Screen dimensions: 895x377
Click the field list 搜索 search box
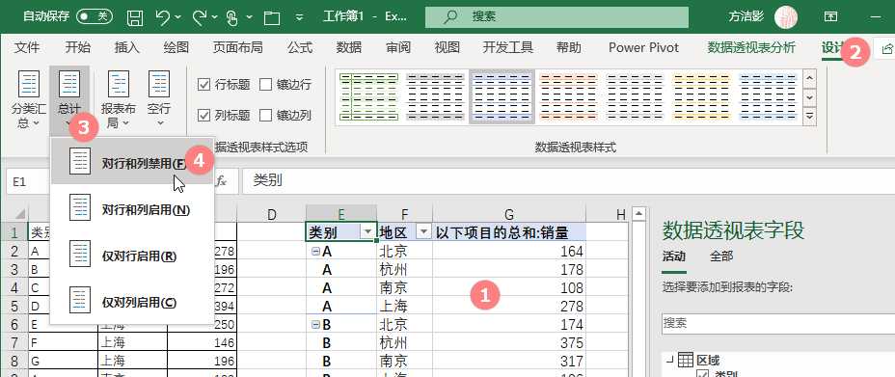pyautogui.click(x=778, y=323)
